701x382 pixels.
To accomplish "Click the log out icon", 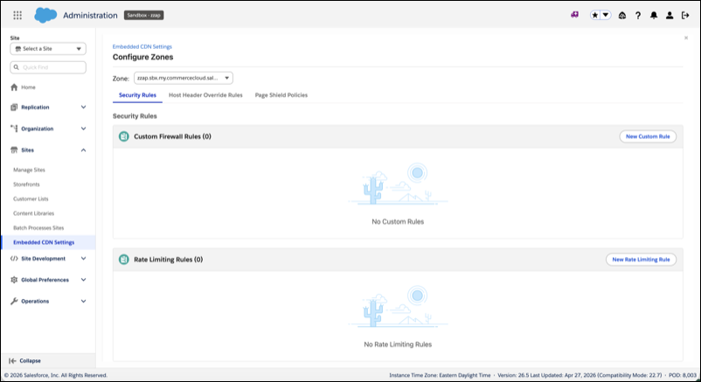I will 685,15.
